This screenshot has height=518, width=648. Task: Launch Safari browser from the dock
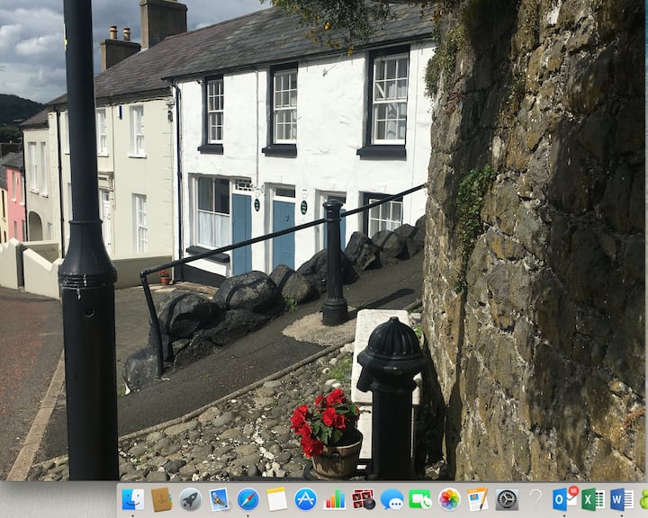point(247,499)
